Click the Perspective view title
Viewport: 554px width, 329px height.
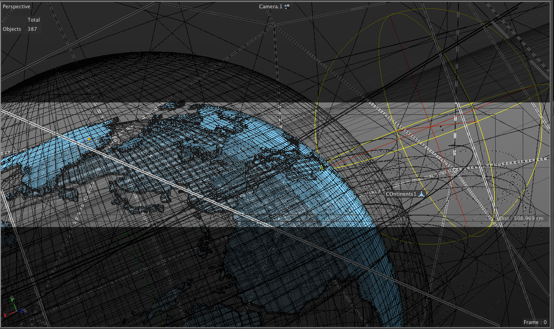click(17, 7)
